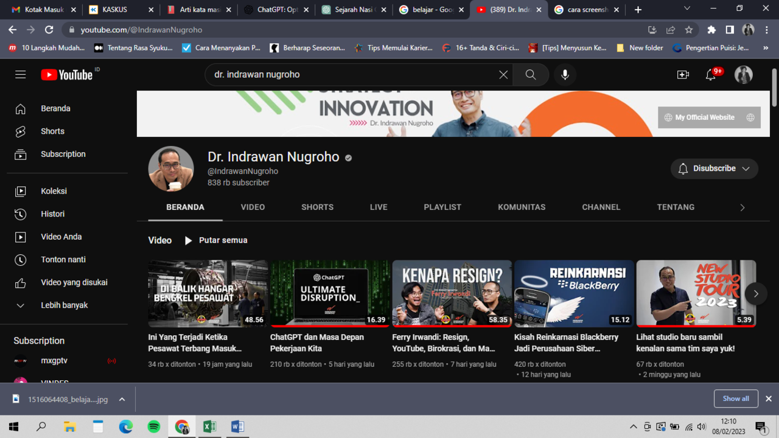The width and height of the screenshot is (779, 438).
Task: Switch to the CHANNEL tab
Action: (601, 207)
